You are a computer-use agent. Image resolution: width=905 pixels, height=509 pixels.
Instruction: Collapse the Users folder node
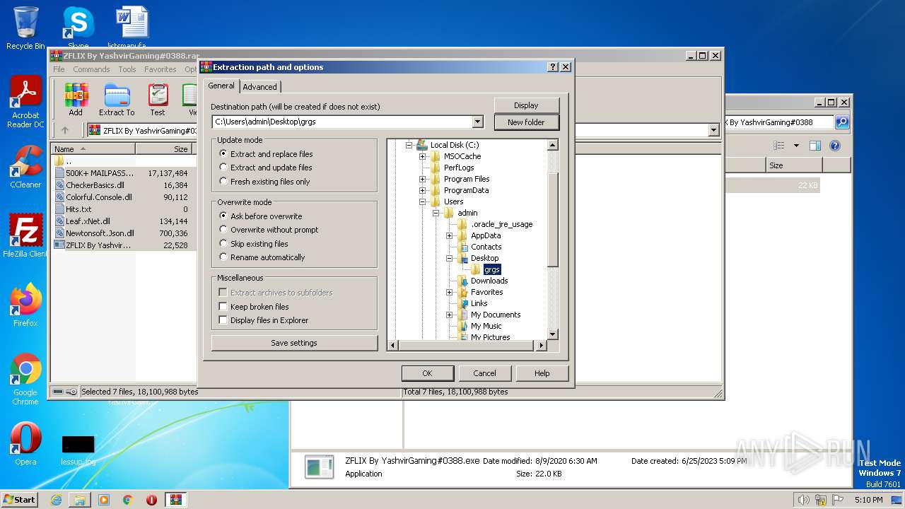coord(422,201)
